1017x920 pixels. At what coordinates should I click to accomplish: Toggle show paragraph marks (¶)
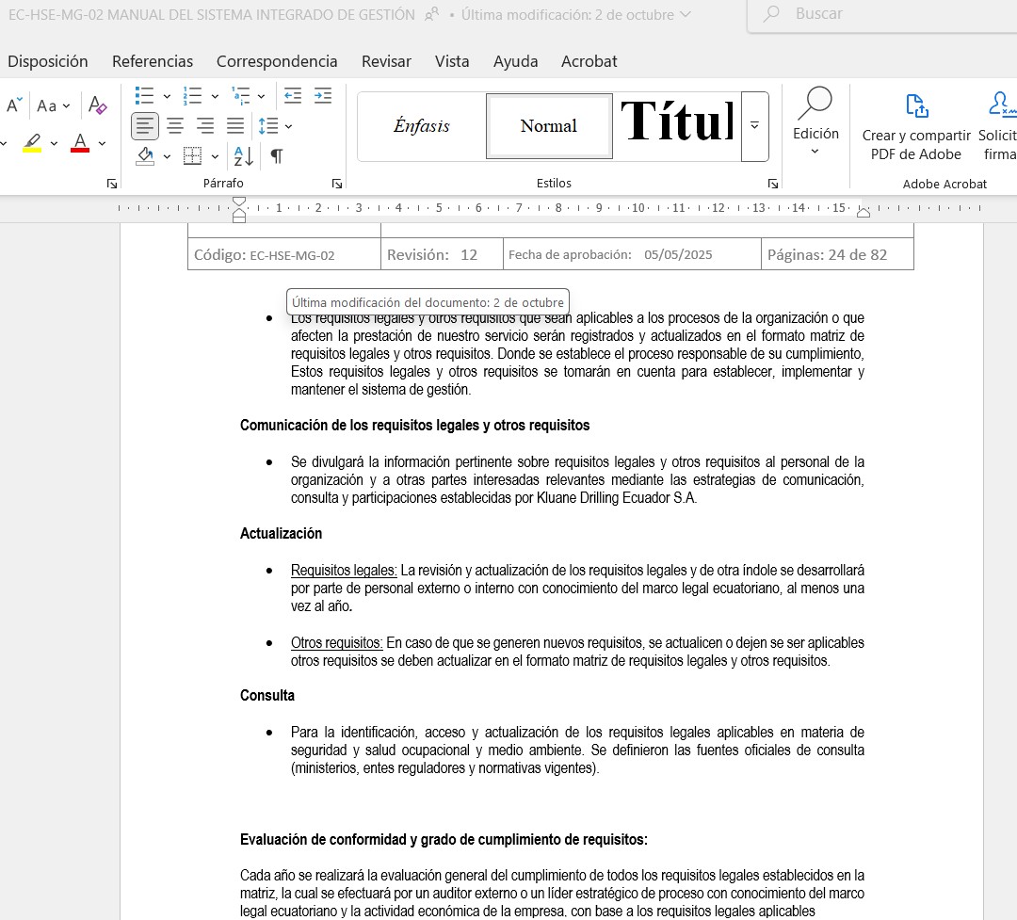pos(276,155)
